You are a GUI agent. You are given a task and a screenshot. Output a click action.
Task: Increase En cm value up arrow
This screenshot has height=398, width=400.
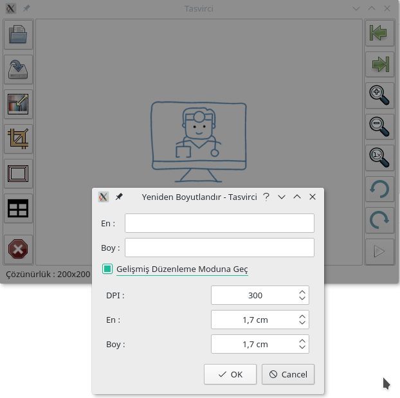pyautogui.click(x=302, y=316)
